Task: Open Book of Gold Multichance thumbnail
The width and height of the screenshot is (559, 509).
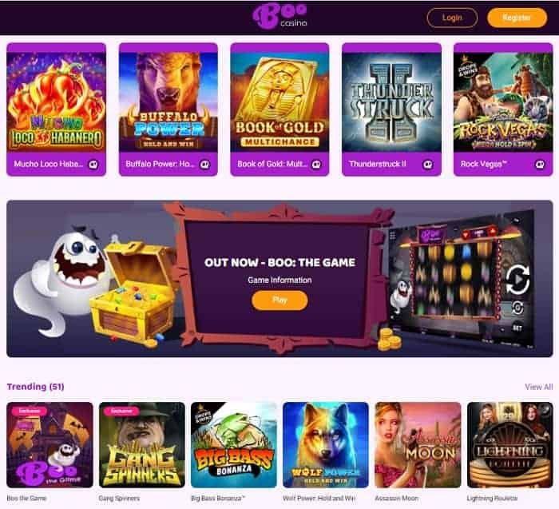Action: tap(279, 102)
